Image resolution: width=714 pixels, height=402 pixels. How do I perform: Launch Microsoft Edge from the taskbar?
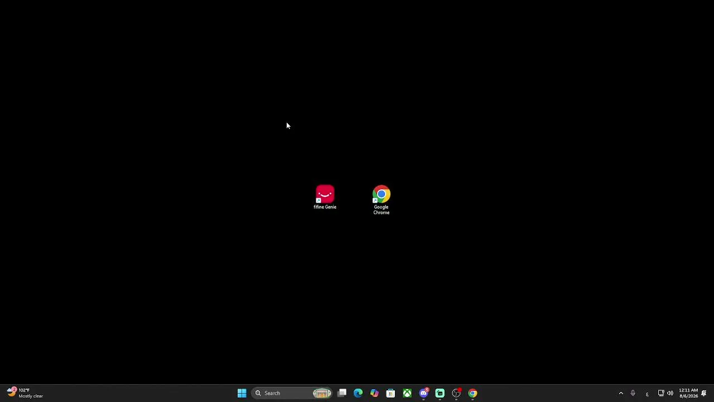coord(358,393)
